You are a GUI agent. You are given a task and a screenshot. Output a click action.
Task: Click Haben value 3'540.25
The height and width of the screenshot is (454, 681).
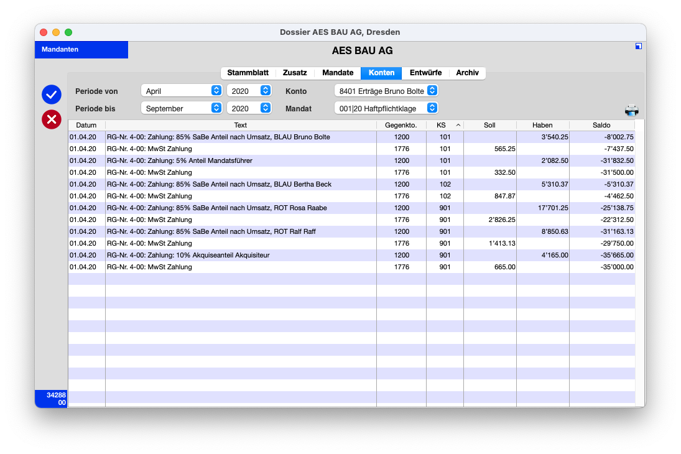click(555, 137)
